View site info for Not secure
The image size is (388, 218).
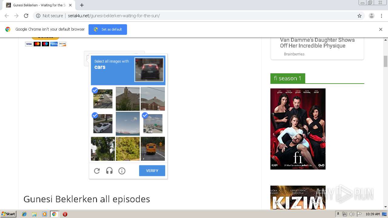pos(49,16)
